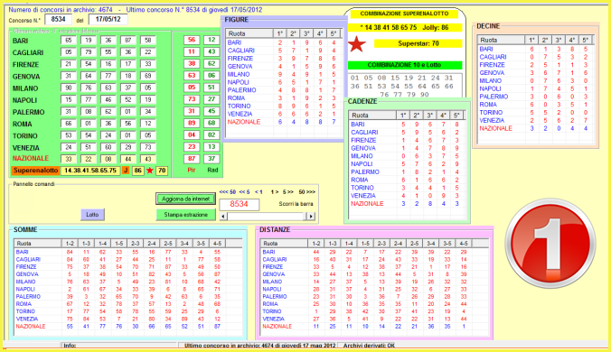The height and width of the screenshot is (352, 611).
Task: Click the left scrollbar arrow
Action: 223,217
